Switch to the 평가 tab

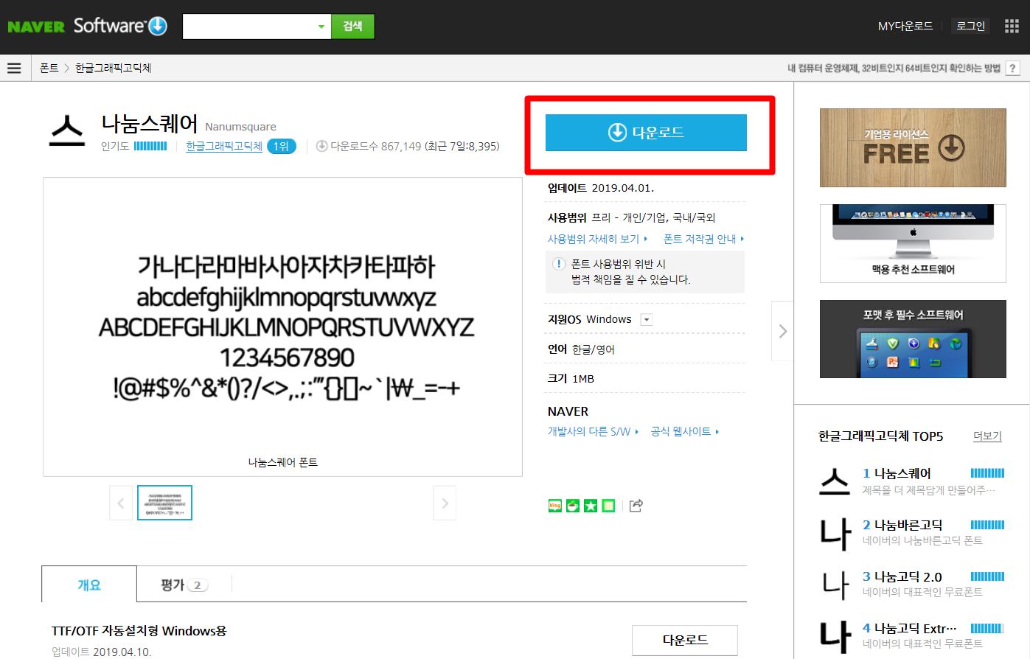coord(184,585)
